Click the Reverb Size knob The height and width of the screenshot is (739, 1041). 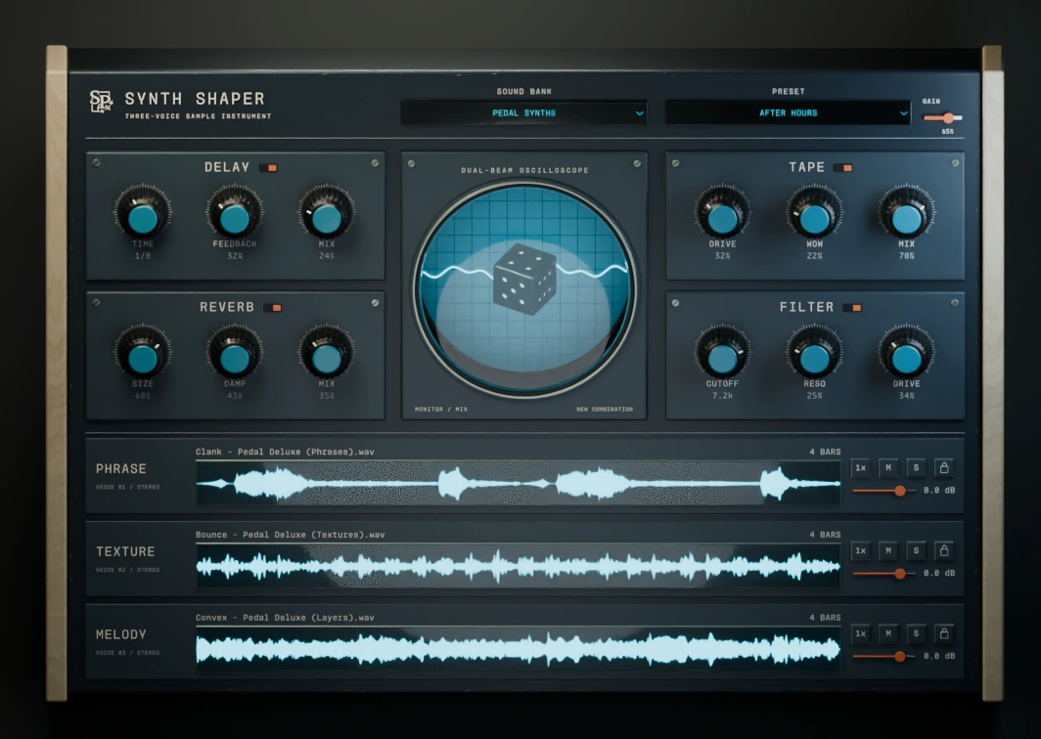[143, 354]
